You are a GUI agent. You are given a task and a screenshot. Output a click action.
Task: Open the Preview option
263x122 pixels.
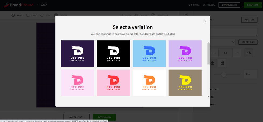[209, 5]
